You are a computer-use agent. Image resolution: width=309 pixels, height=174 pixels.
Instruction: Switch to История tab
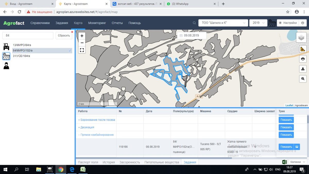pyautogui.click(x=109, y=162)
